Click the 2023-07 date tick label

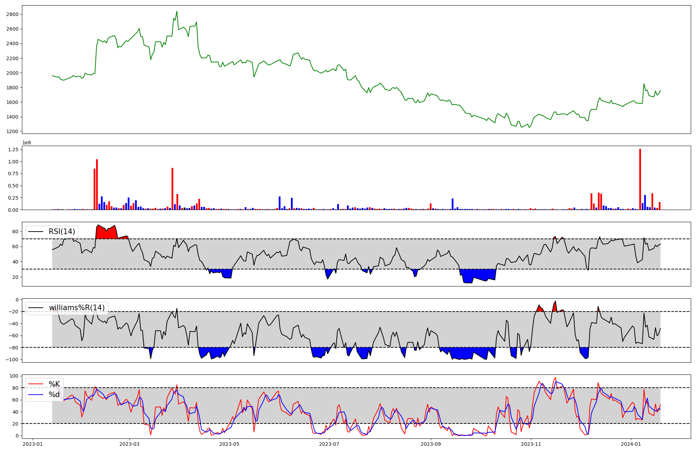[x=329, y=444]
